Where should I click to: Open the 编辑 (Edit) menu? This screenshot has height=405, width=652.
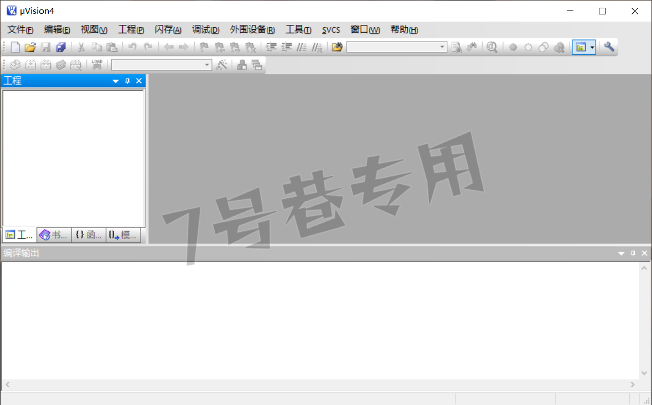coord(57,29)
